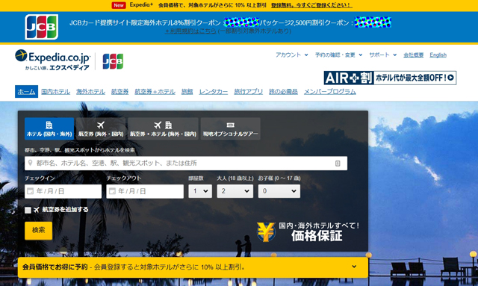Select the airplane flights tab icon
The height and width of the screenshot is (286, 478).
pos(101,125)
